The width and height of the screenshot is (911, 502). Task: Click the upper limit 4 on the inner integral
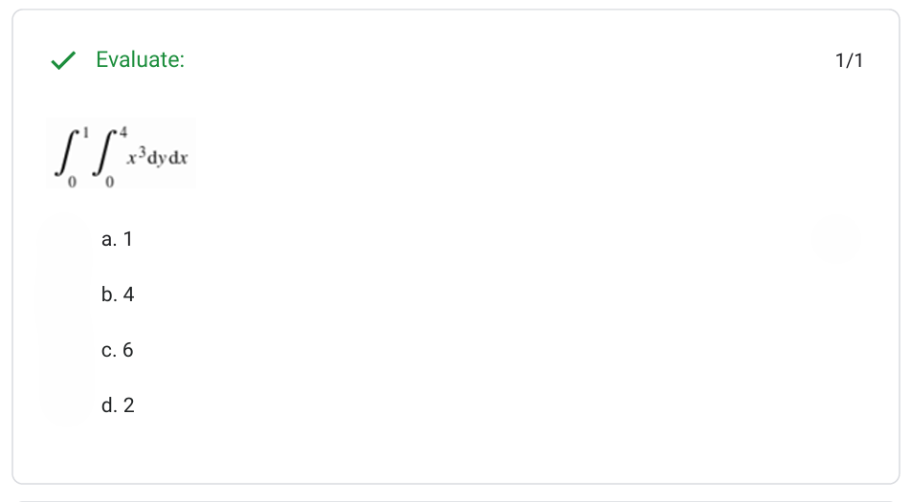122,131
